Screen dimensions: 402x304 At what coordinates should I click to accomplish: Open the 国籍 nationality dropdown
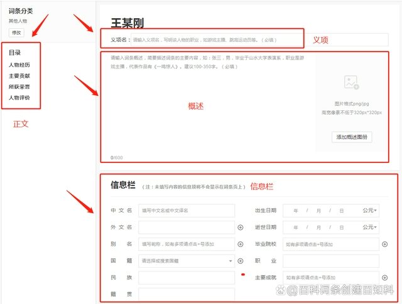187,261
